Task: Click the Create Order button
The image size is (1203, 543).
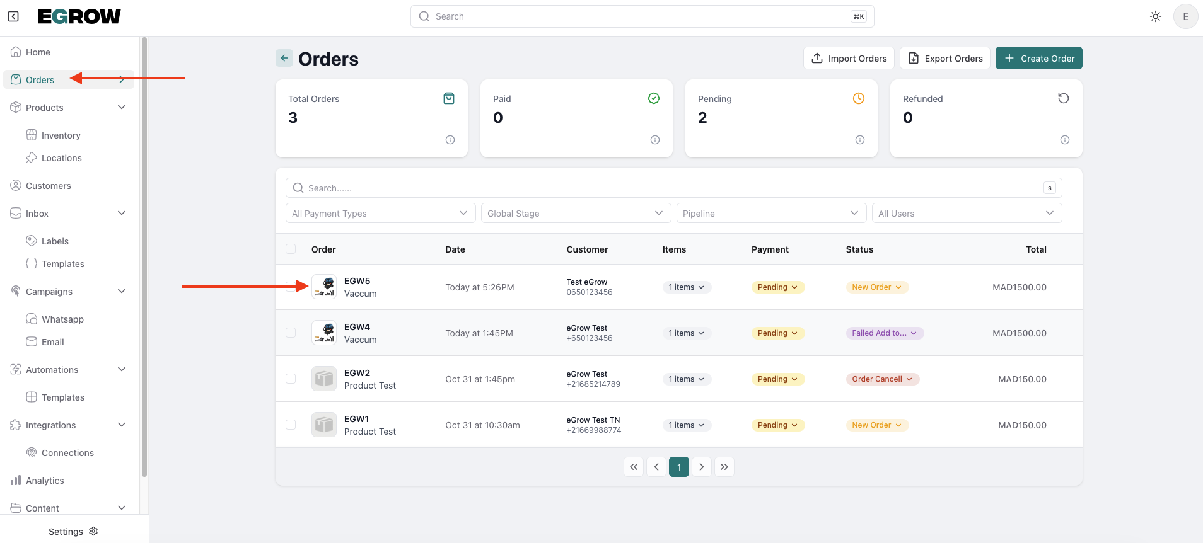Action: pyautogui.click(x=1038, y=59)
